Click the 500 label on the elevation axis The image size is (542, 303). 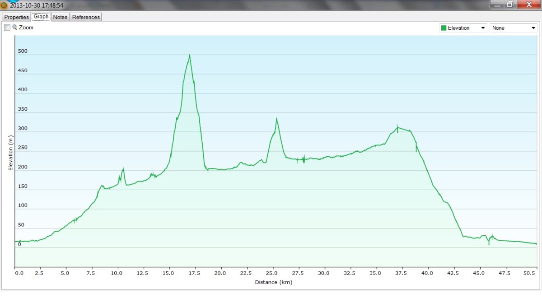23,51
